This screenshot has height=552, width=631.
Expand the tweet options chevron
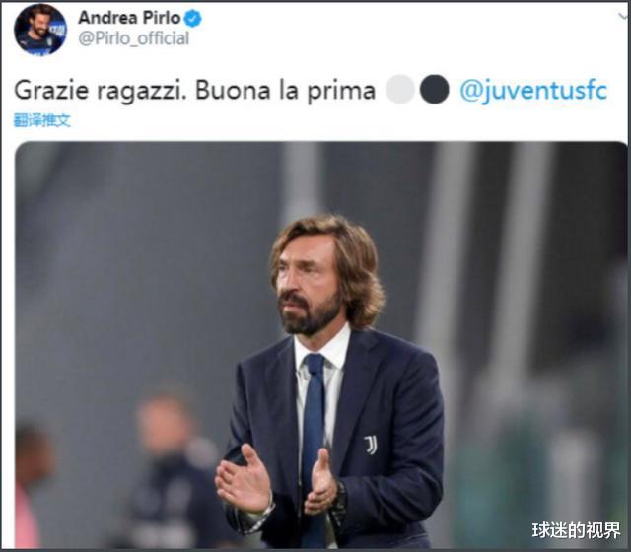click(624, 16)
